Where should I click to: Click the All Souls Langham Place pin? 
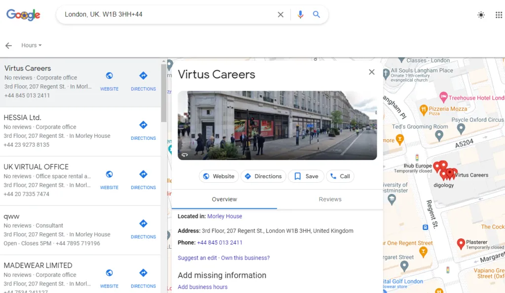[x=386, y=74]
